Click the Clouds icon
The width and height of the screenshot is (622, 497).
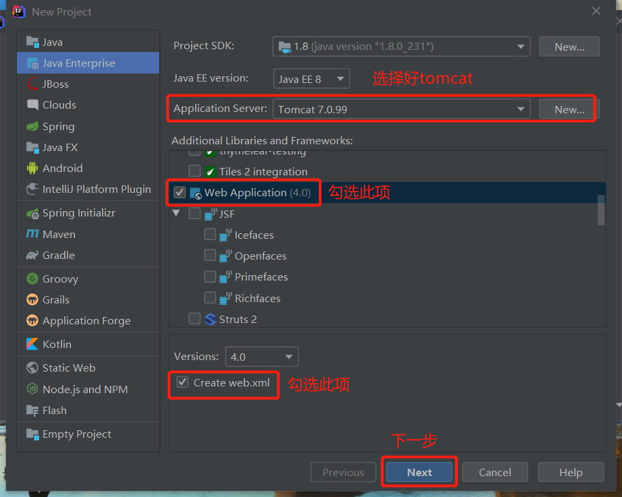(32, 105)
